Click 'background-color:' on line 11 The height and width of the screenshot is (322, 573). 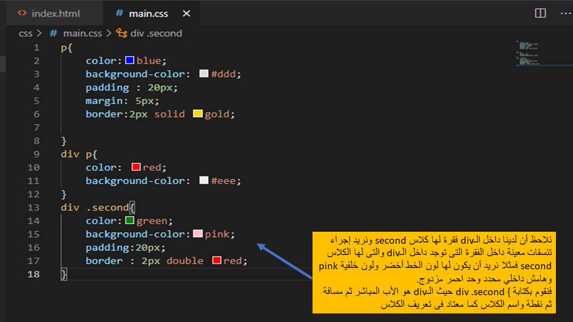[x=138, y=181]
